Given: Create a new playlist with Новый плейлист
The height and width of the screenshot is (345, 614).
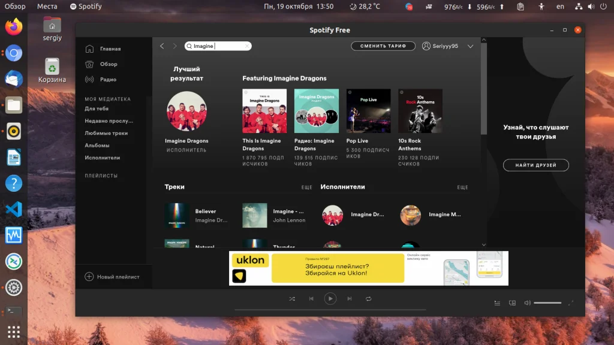Looking at the screenshot, I should click(112, 277).
